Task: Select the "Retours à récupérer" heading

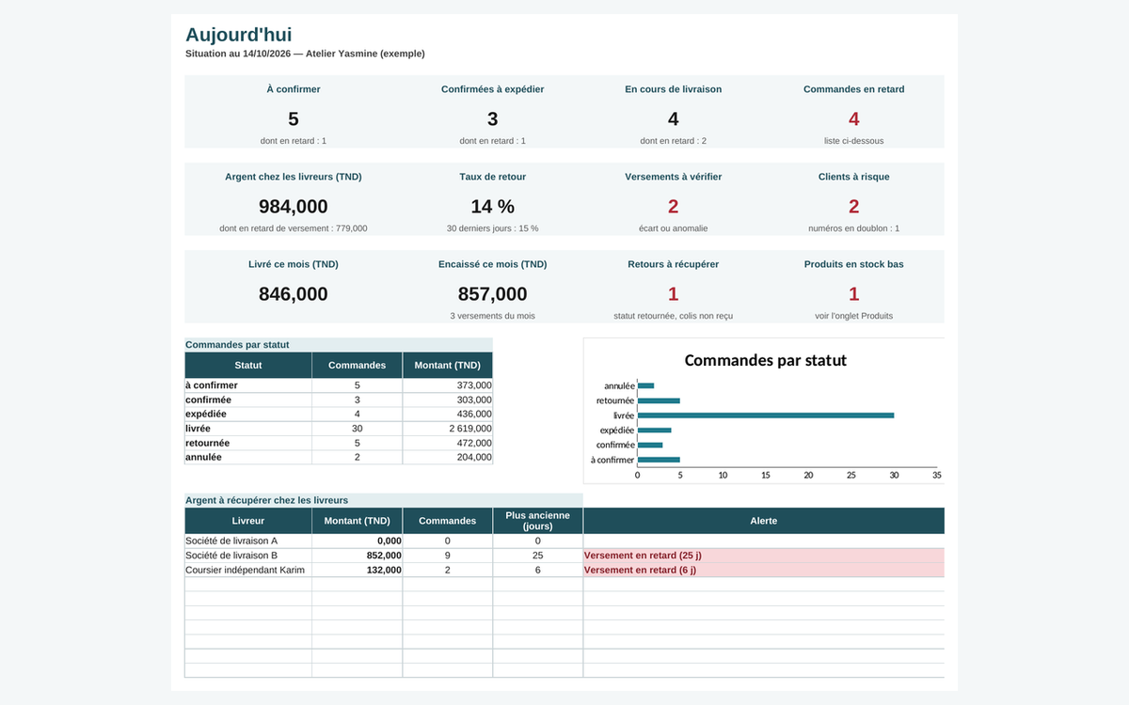Action: 674,264
